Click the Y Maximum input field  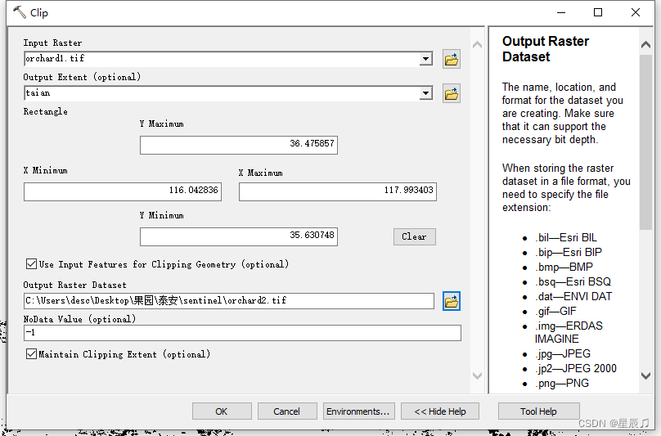point(239,145)
